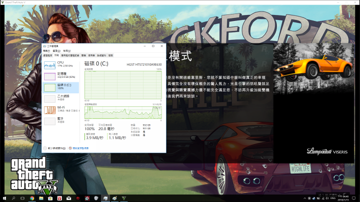Click the Grand Theft Auto V logo
Image resolution: width=360 pixels, height=202 pixels.
pyautogui.click(x=34, y=176)
